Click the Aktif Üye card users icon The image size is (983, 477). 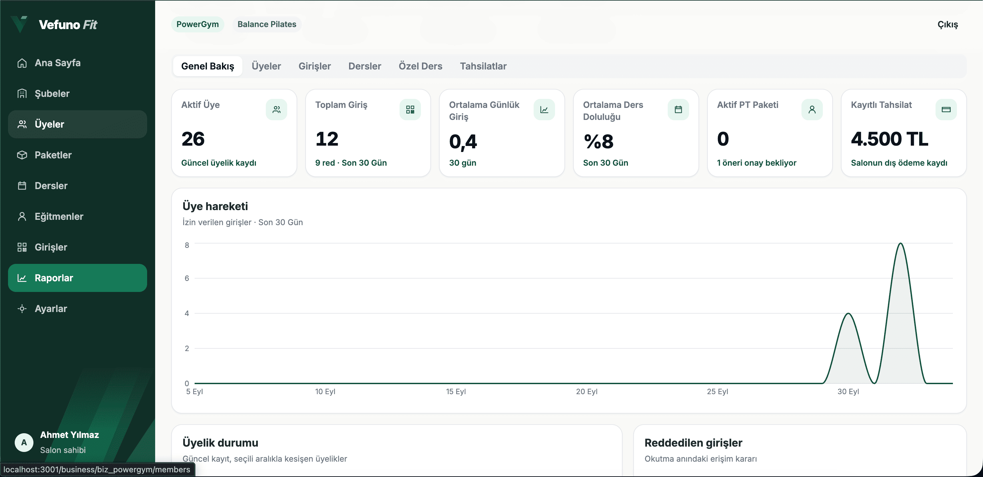click(277, 110)
